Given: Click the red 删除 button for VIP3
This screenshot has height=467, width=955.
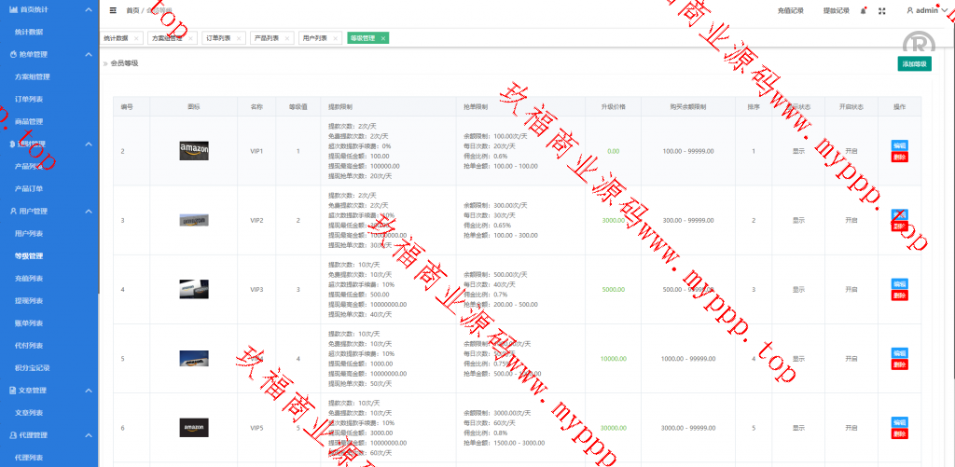Looking at the screenshot, I should 899,295.
